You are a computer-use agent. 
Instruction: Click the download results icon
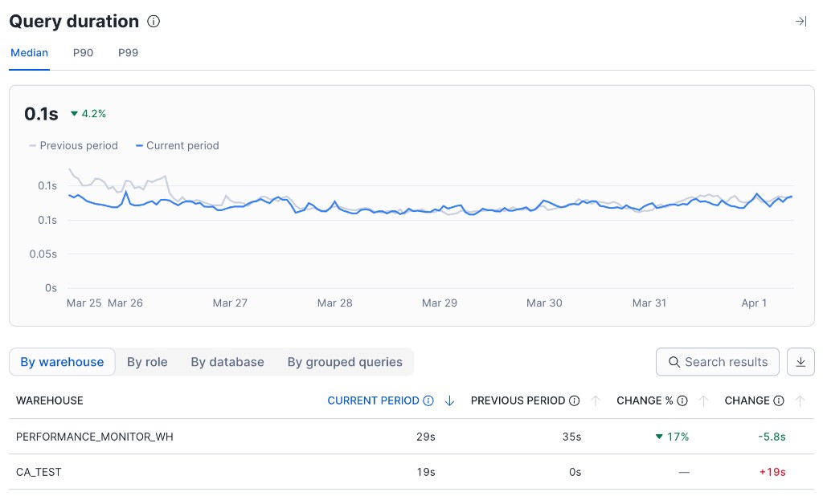coord(800,362)
